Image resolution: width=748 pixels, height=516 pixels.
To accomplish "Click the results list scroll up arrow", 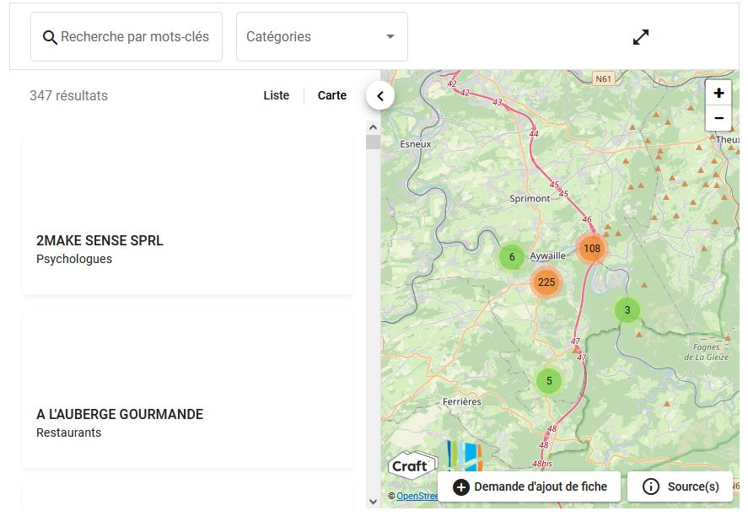I will pyautogui.click(x=373, y=127).
